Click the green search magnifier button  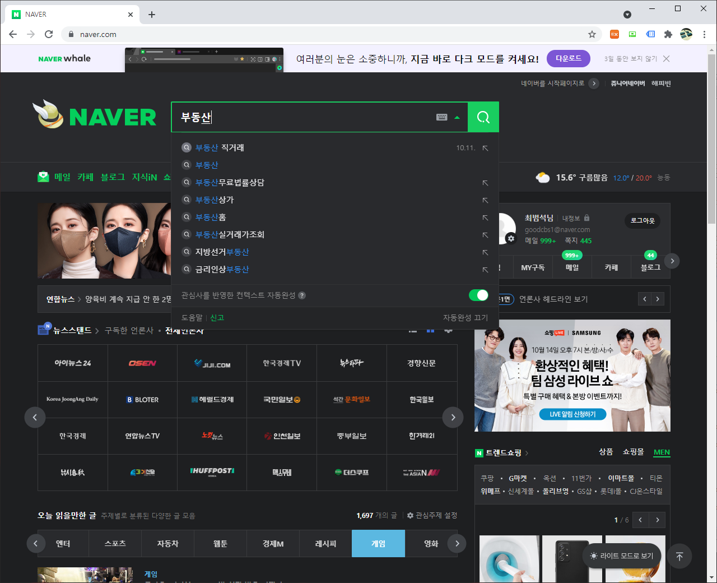(x=483, y=117)
